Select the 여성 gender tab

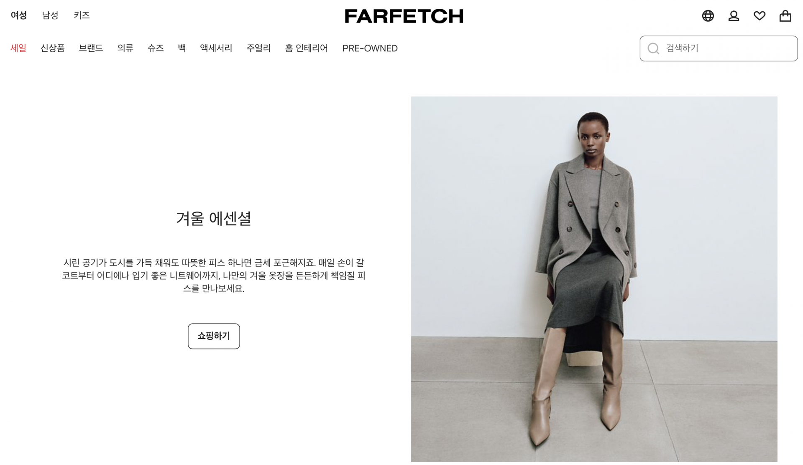(x=18, y=15)
